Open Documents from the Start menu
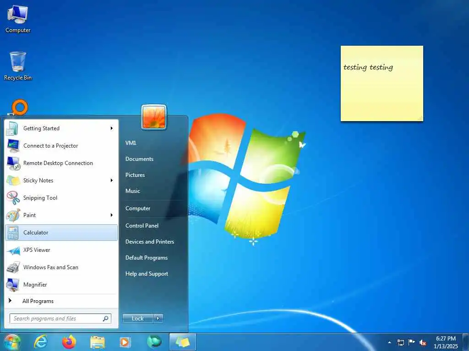 (x=139, y=159)
